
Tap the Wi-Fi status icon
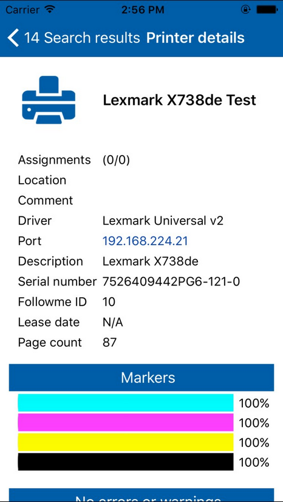click(50, 9)
